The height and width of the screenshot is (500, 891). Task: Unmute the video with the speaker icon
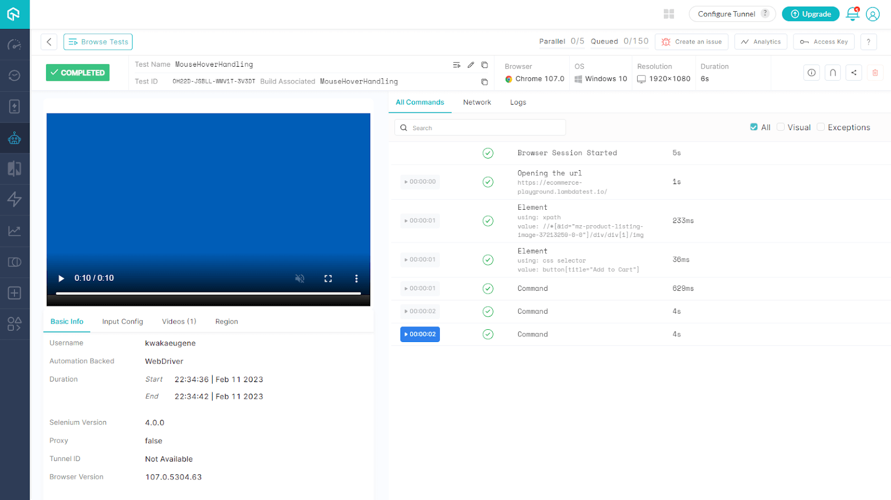click(x=300, y=279)
